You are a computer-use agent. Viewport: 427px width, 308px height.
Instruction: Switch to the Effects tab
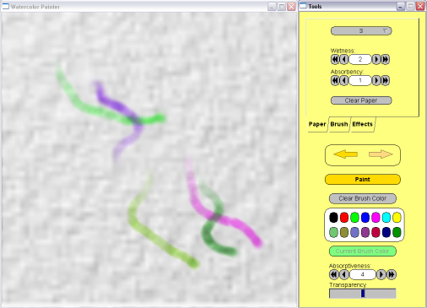[x=362, y=124]
